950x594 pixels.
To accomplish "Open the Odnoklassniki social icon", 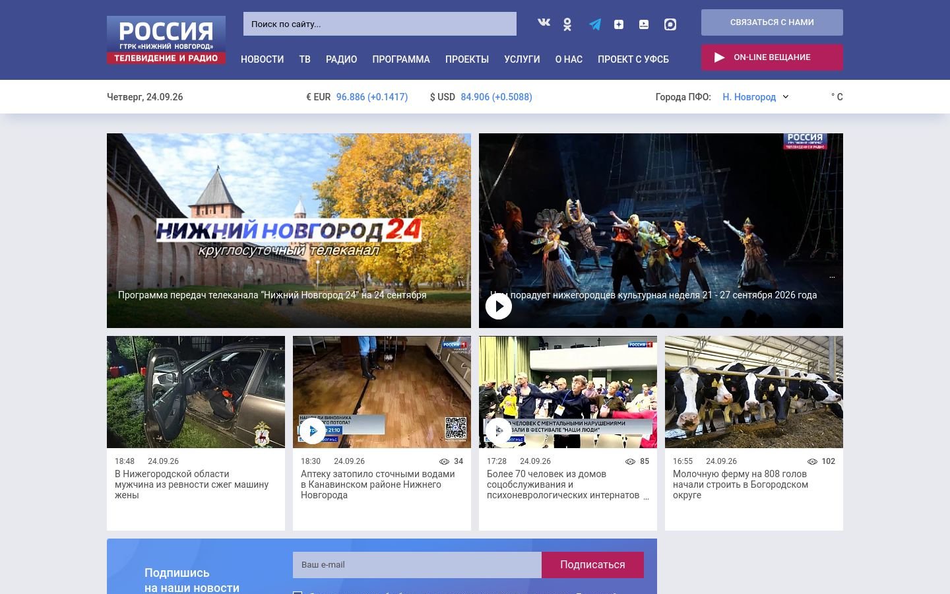I will click(x=567, y=24).
